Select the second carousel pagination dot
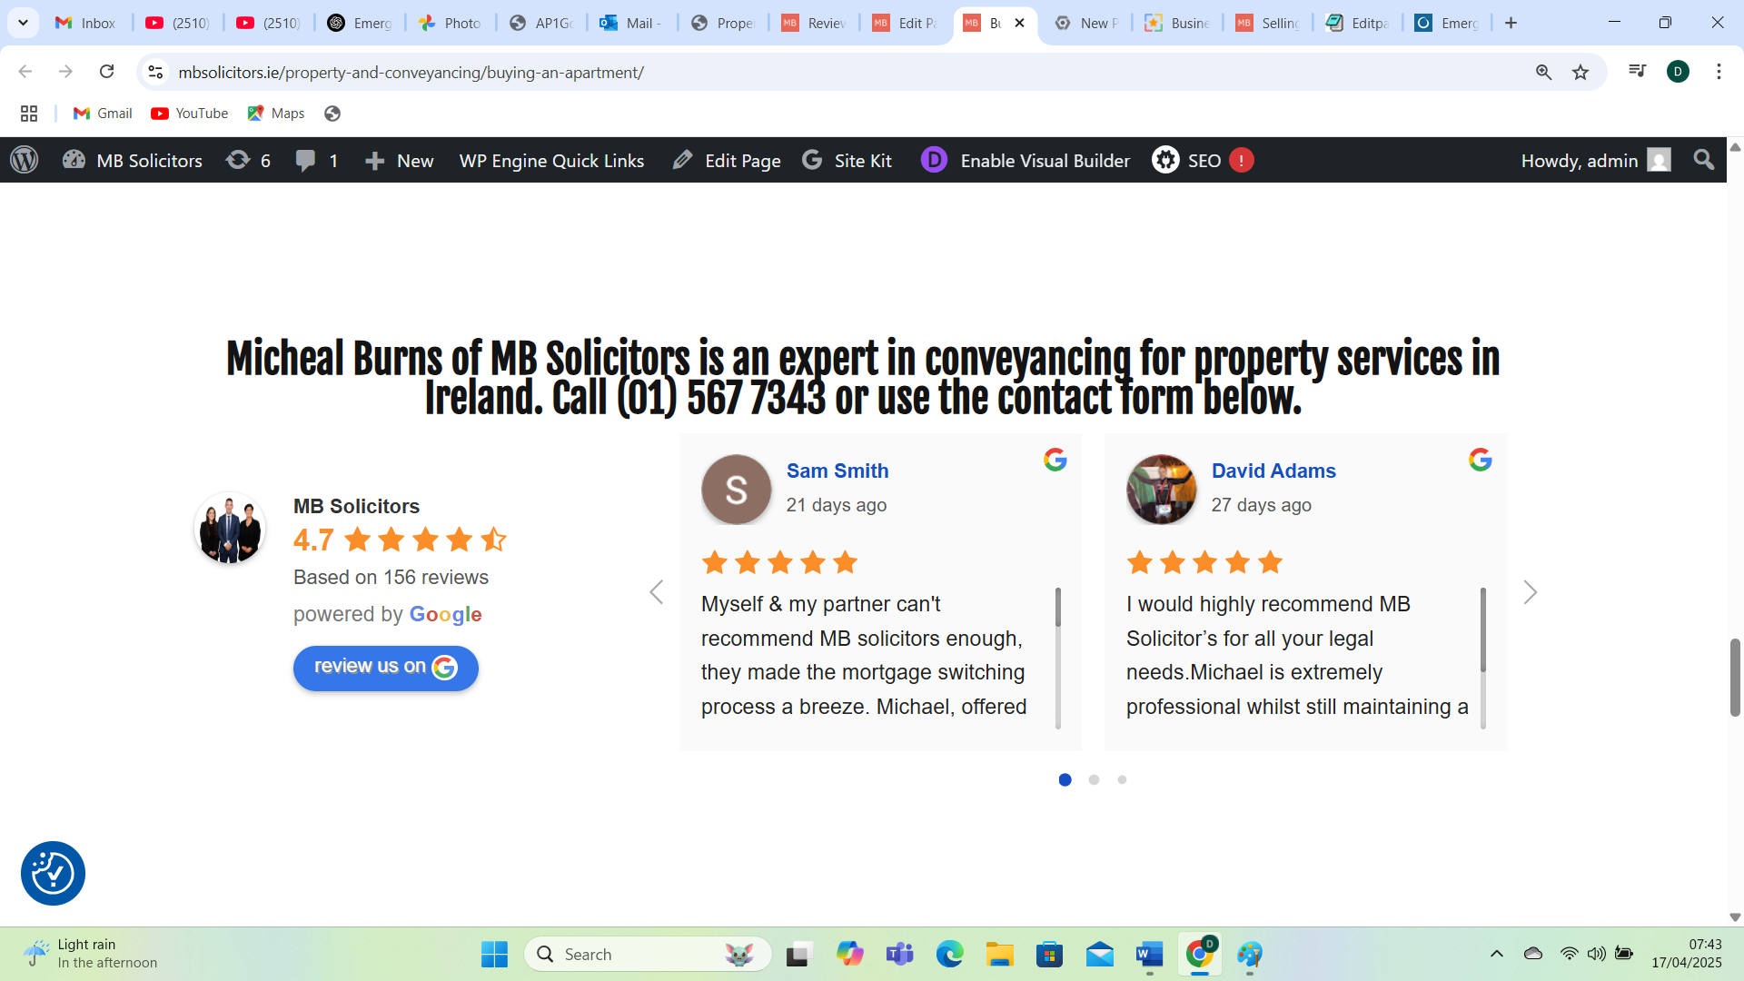Viewport: 1744px width, 981px height. click(1094, 779)
